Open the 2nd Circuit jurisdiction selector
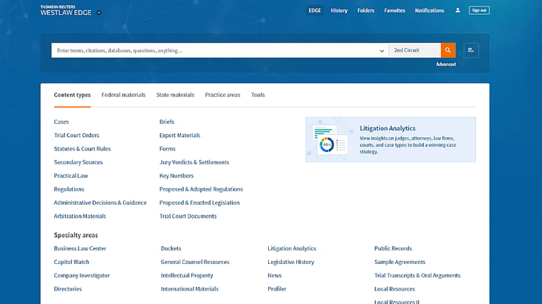 414,51
